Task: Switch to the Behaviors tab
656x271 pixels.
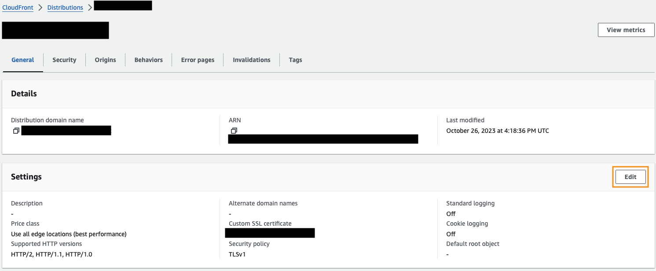Action: pyautogui.click(x=148, y=60)
